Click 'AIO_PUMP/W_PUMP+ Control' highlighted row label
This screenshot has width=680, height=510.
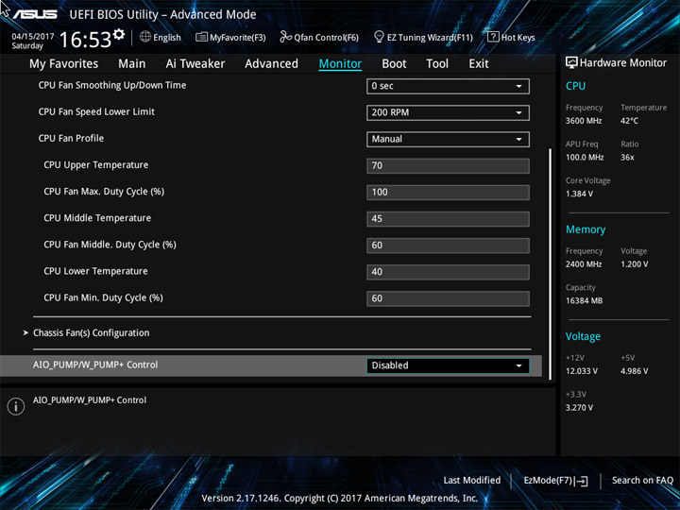coord(95,365)
